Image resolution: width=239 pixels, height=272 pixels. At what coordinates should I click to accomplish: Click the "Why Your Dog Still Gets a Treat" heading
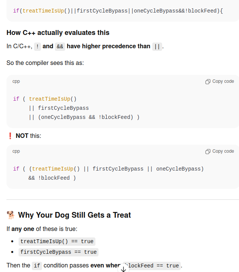click(74, 215)
